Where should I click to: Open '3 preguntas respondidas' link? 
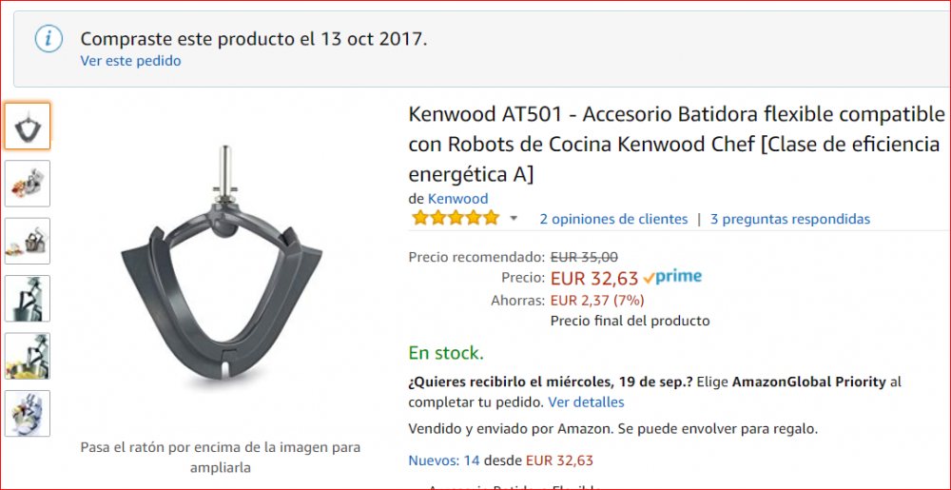790,219
